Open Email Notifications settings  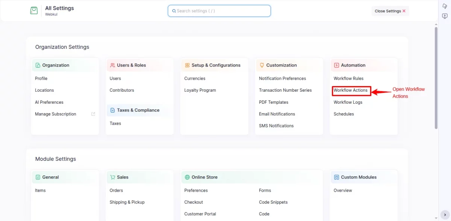click(x=277, y=114)
